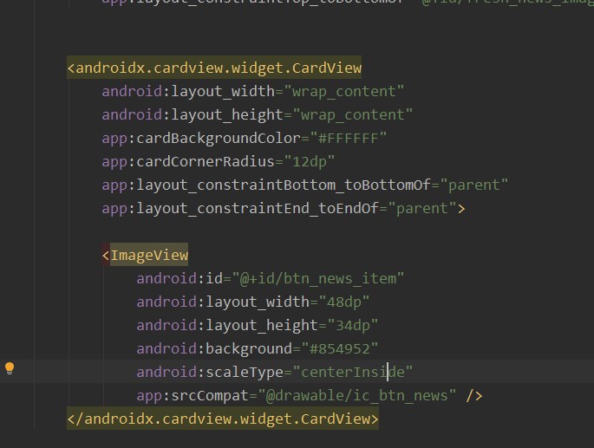This screenshot has width=594, height=448.
Task: Click the "centerInside" scaleType value
Action: click(x=353, y=373)
